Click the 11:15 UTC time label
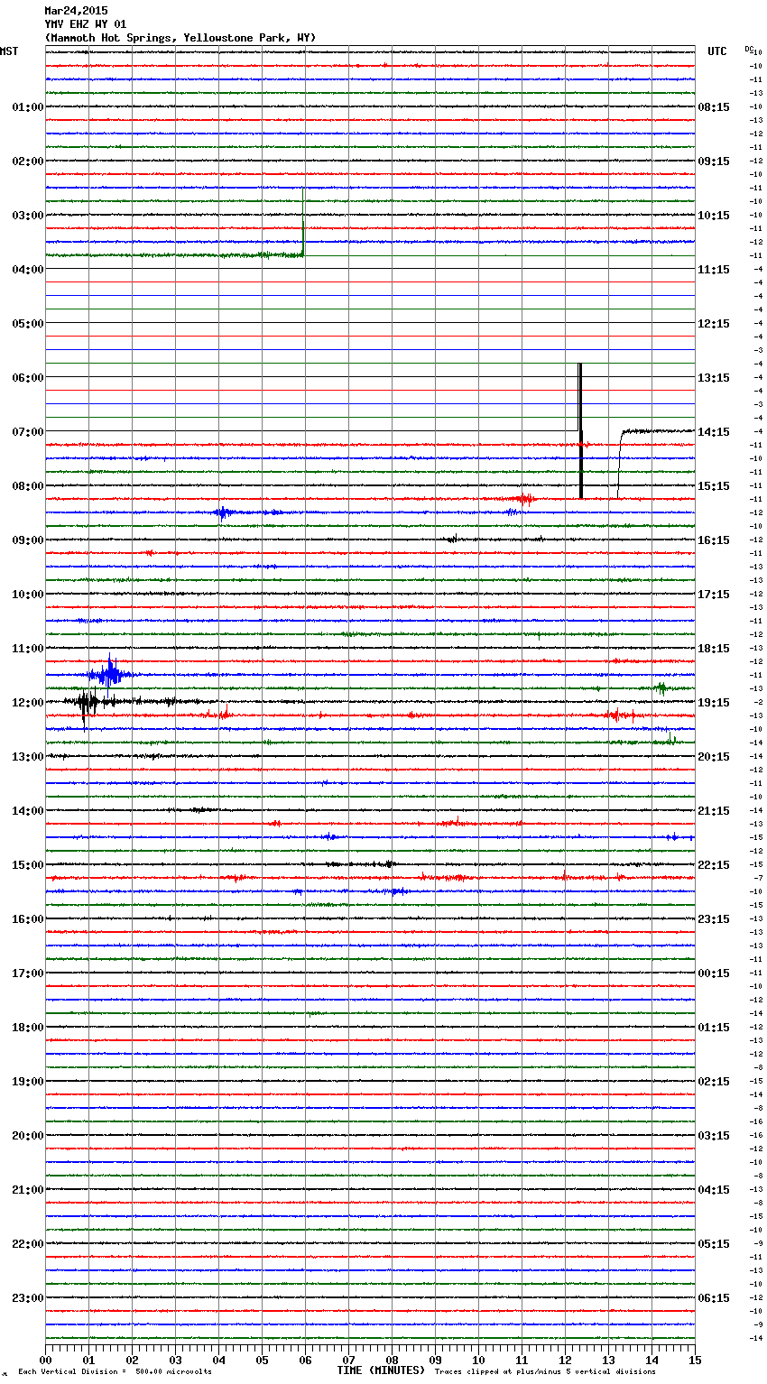 click(714, 270)
